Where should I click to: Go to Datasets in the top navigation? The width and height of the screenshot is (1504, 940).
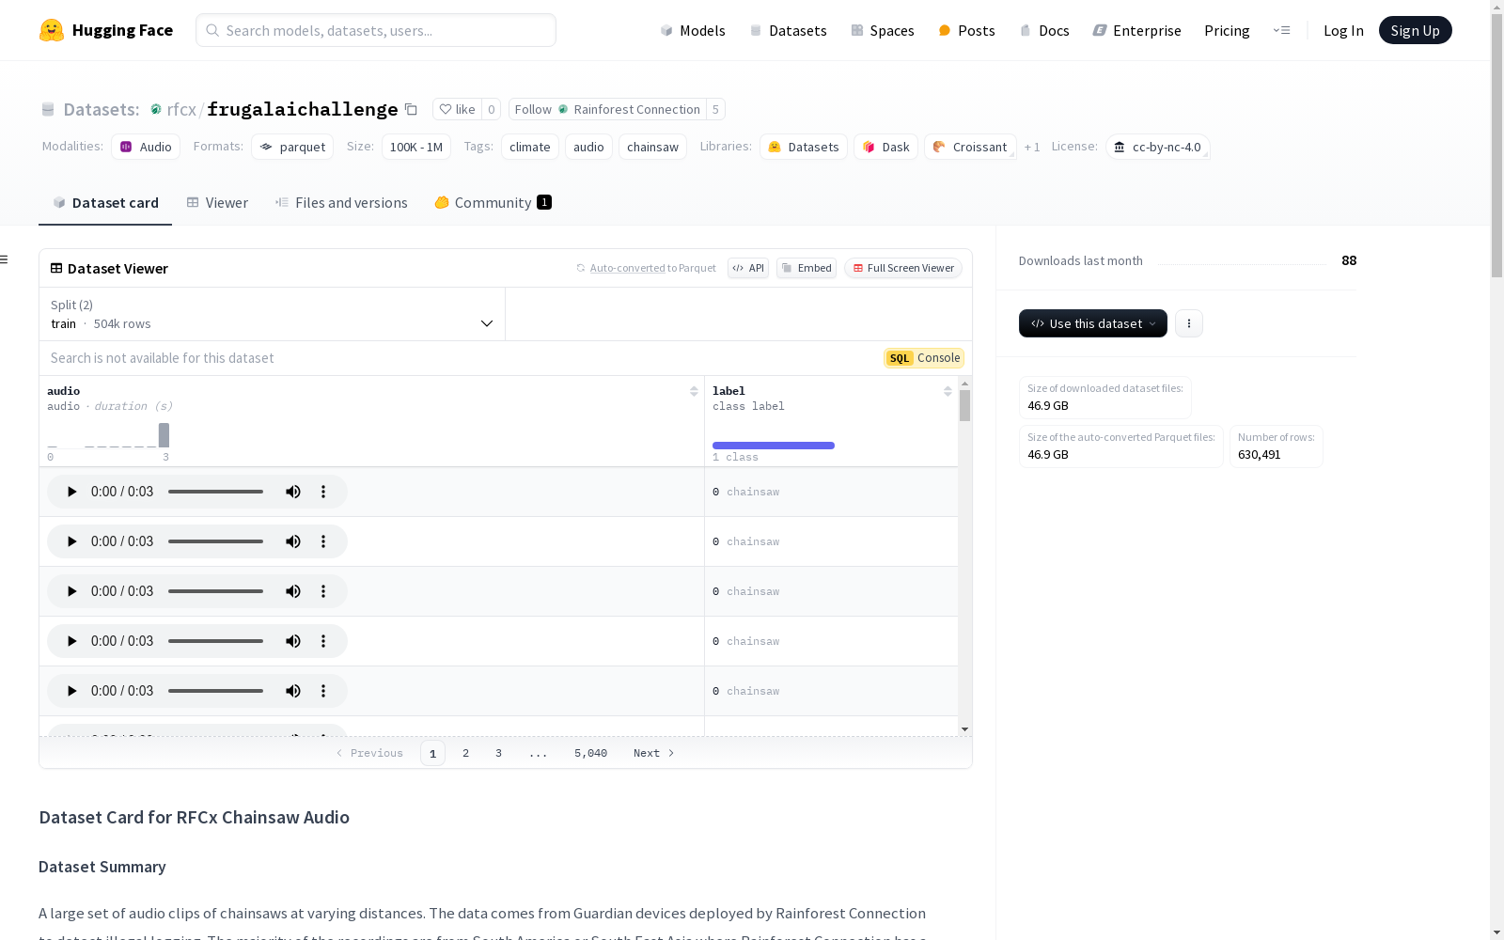(788, 30)
